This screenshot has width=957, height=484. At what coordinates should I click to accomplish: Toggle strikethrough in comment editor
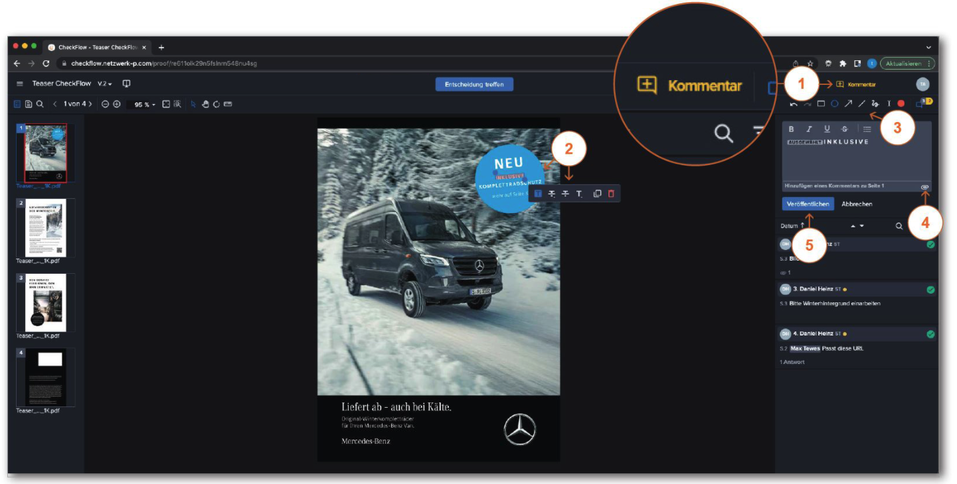pos(845,129)
